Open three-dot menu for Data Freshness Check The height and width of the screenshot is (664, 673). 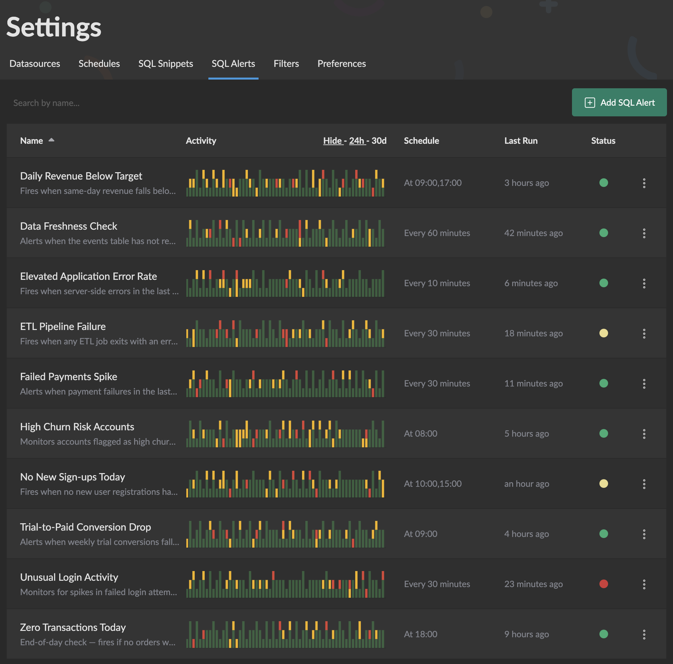coord(644,233)
